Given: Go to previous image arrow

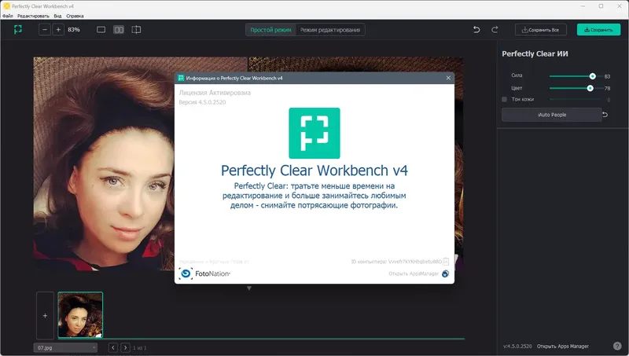Looking at the screenshot, I should 113,347.
